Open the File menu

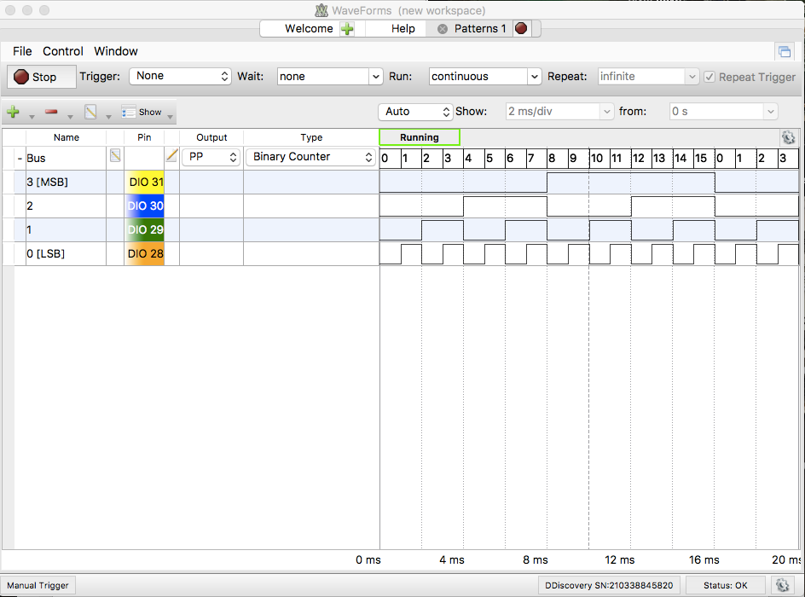(22, 51)
